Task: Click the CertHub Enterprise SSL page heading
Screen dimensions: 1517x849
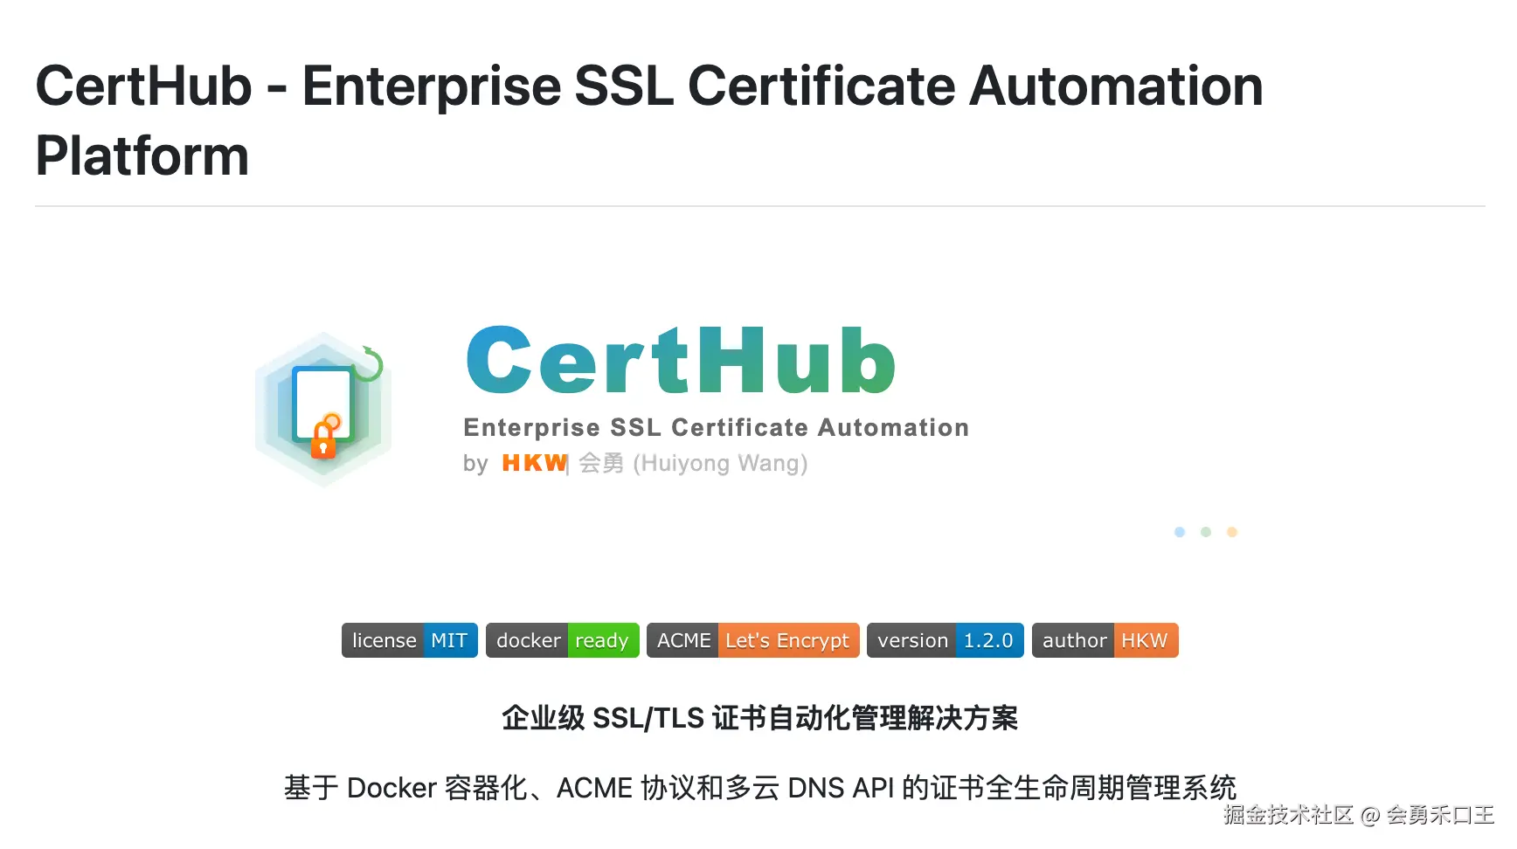Action: [x=649, y=121]
